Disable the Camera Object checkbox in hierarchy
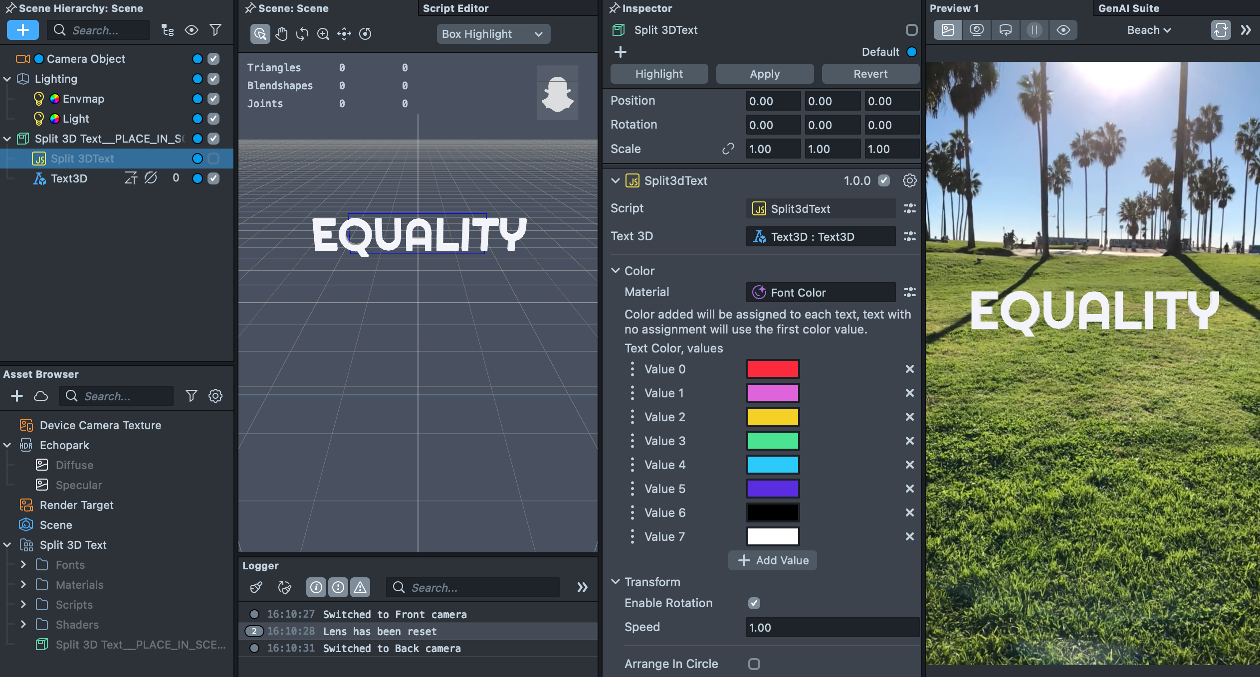1260x677 pixels. click(213, 59)
